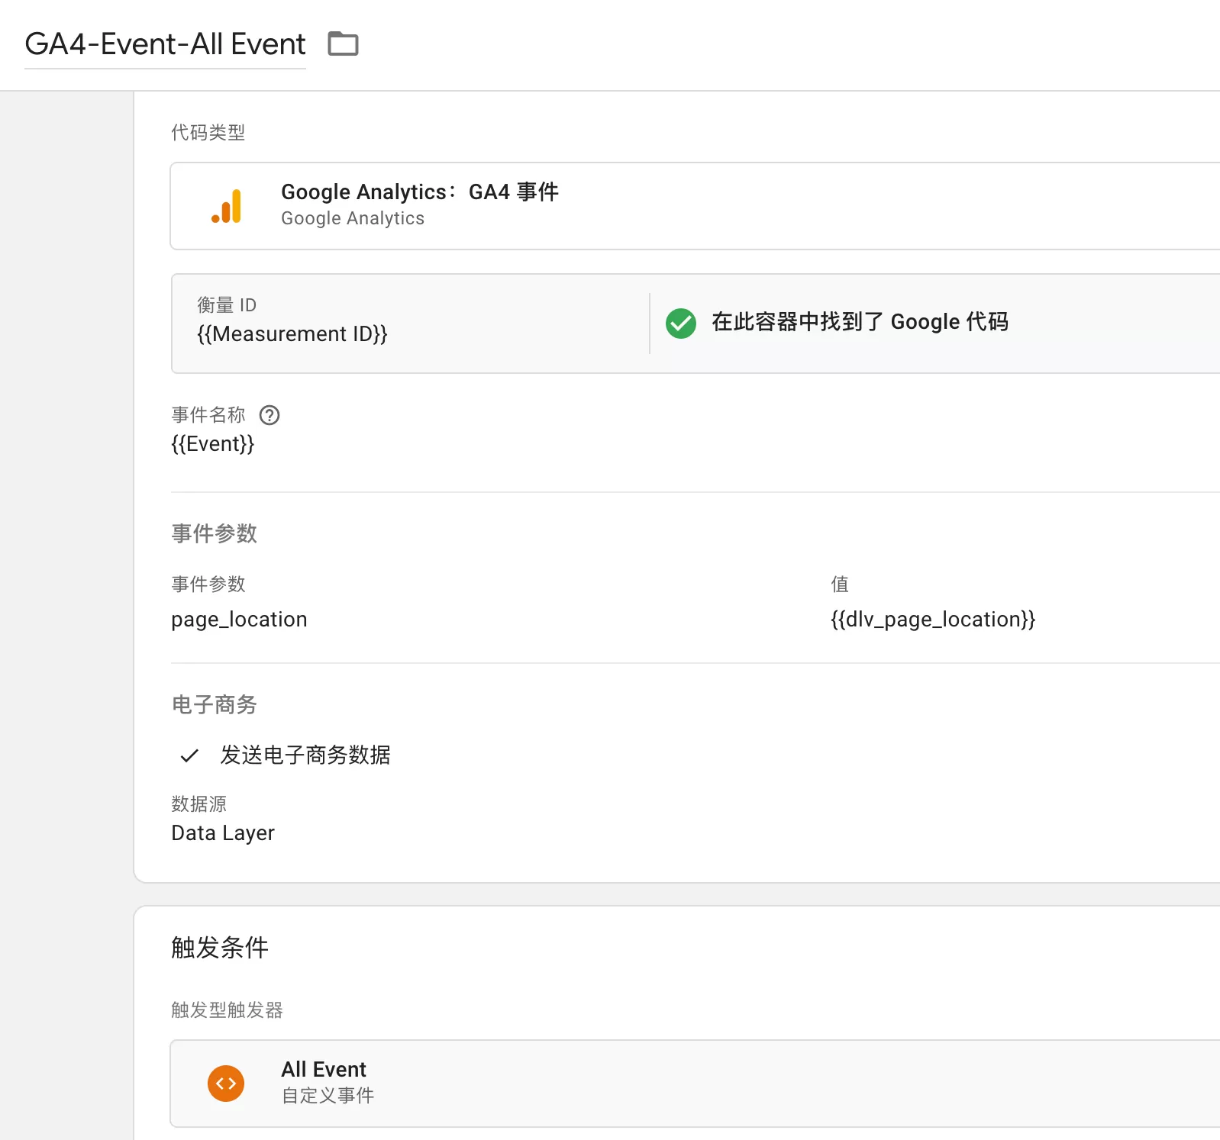Click the Google Analytics bar chart logo
This screenshot has height=1140, width=1220.
point(227,206)
